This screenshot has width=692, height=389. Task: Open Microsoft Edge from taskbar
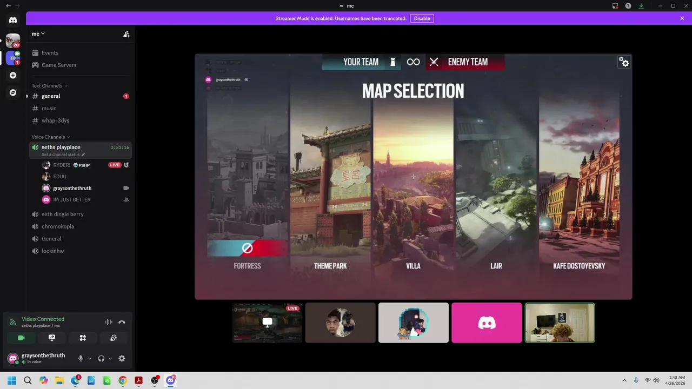click(75, 380)
